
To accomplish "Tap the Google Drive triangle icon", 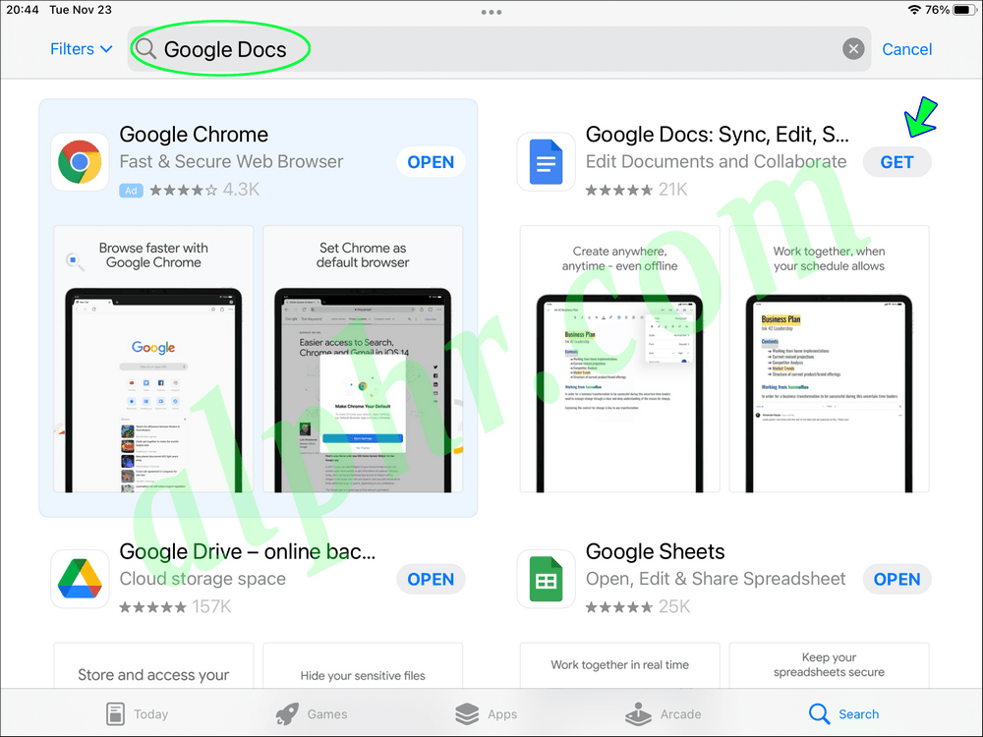I will pos(80,579).
